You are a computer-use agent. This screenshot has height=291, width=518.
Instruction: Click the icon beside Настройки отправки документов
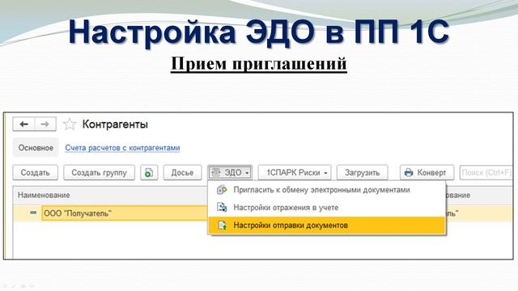223,226
